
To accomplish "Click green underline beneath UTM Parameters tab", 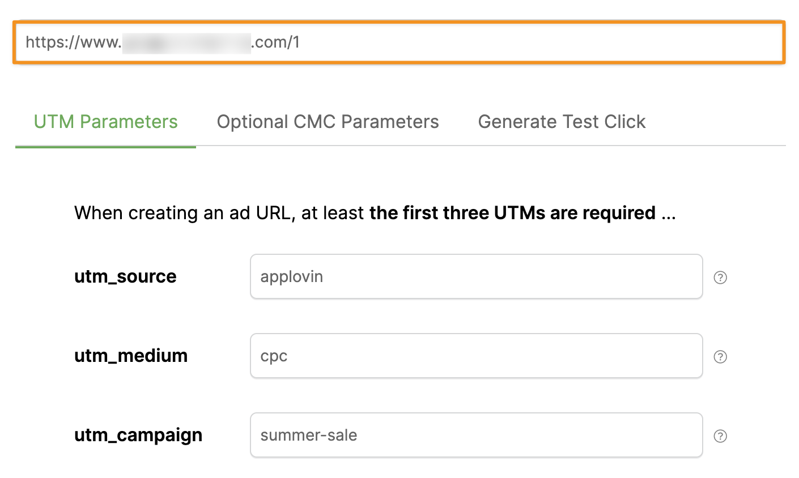I will click(105, 147).
